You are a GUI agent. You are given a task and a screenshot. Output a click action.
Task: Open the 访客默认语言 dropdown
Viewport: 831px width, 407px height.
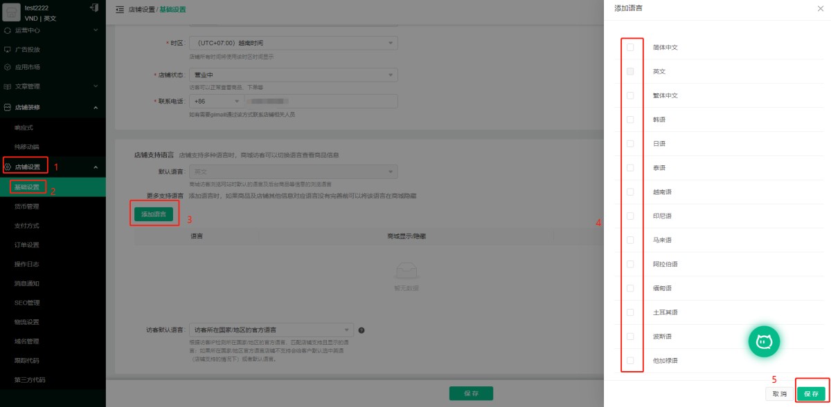point(271,330)
